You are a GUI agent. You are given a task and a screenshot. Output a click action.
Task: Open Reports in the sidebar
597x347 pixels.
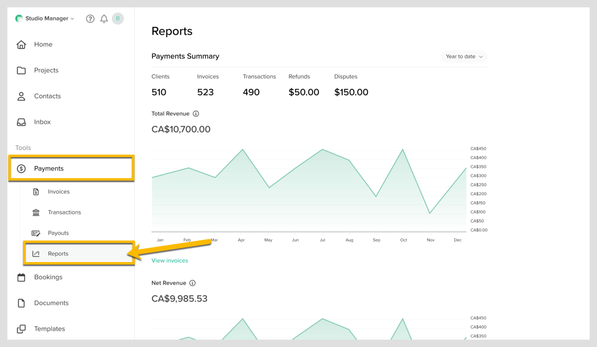point(58,254)
